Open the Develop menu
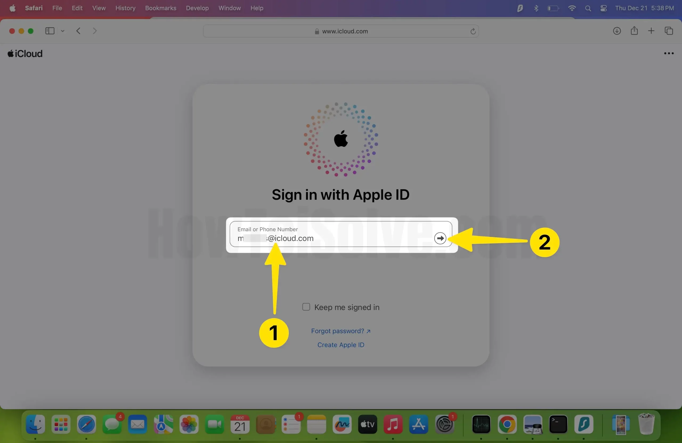682x443 pixels. click(x=197, y=8)
